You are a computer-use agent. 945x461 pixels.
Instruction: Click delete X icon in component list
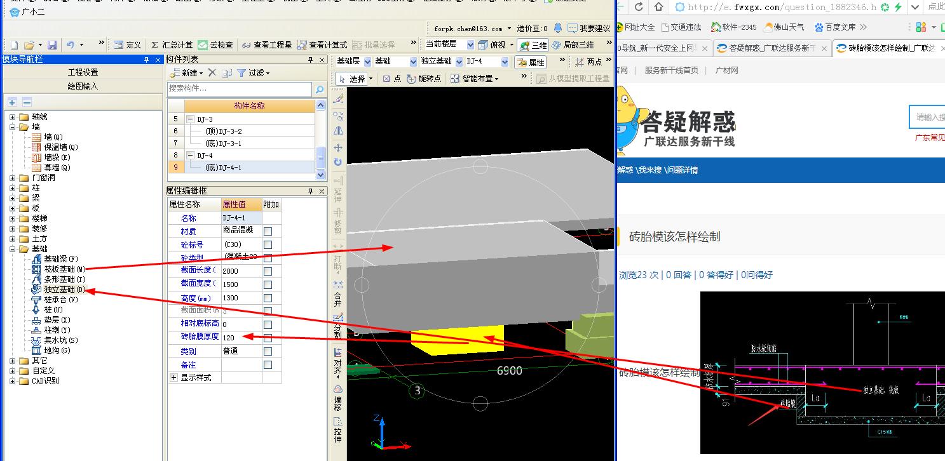click(x=212, y=73)
